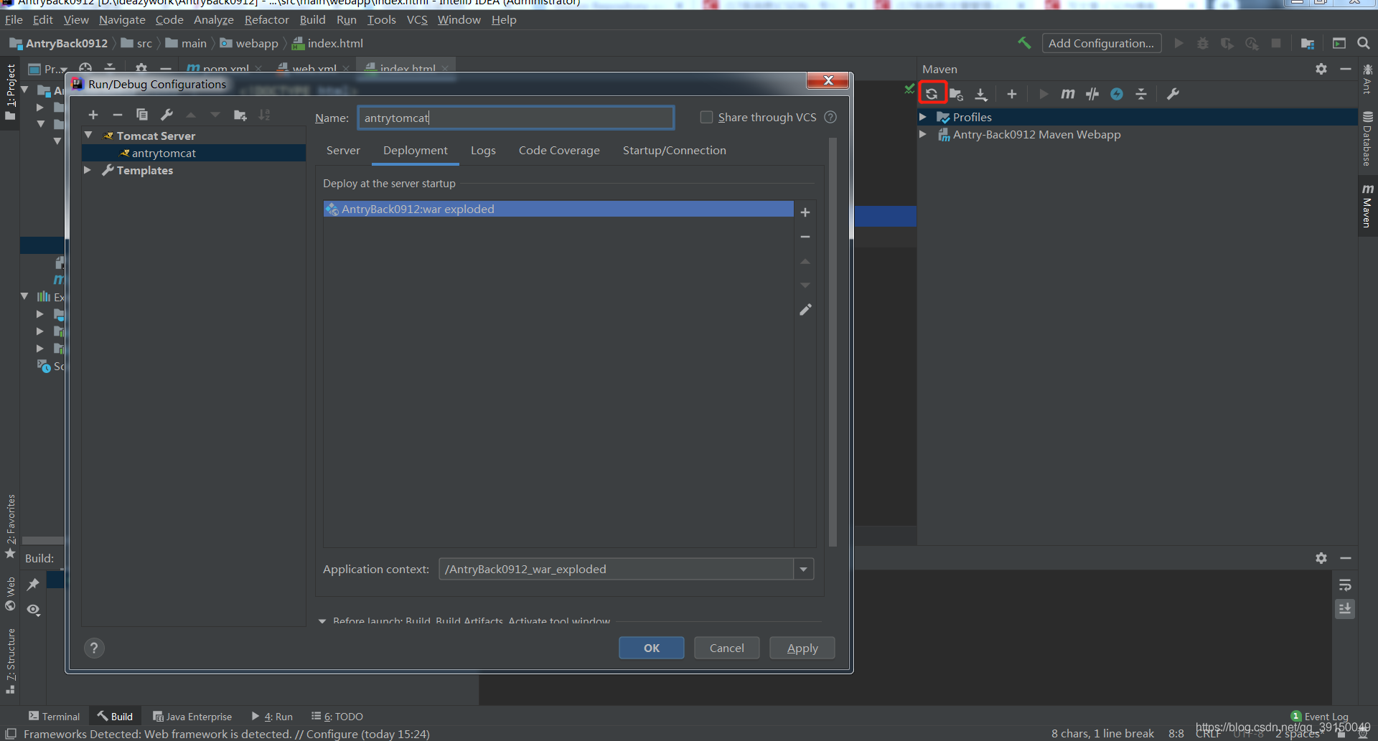Click Maven generate sources and update folders icon
The width and height of the screenshot is (1378, 741).
coord(956,94)
